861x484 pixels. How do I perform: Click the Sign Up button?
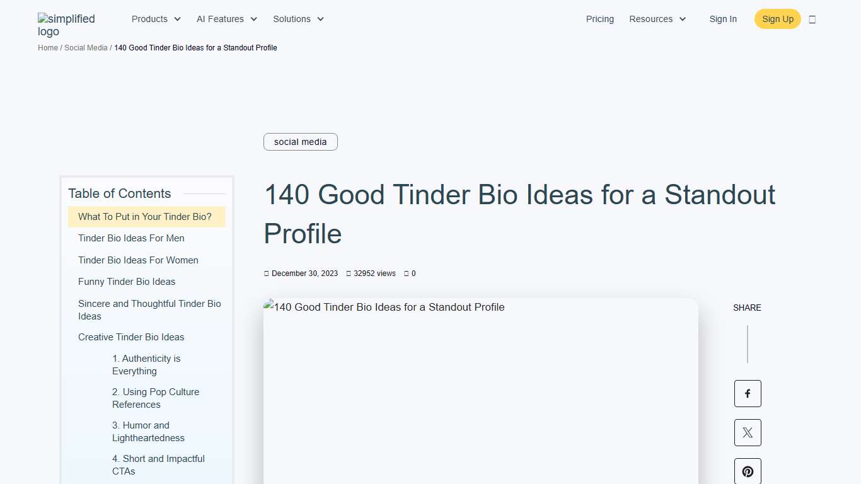point(777,19)
